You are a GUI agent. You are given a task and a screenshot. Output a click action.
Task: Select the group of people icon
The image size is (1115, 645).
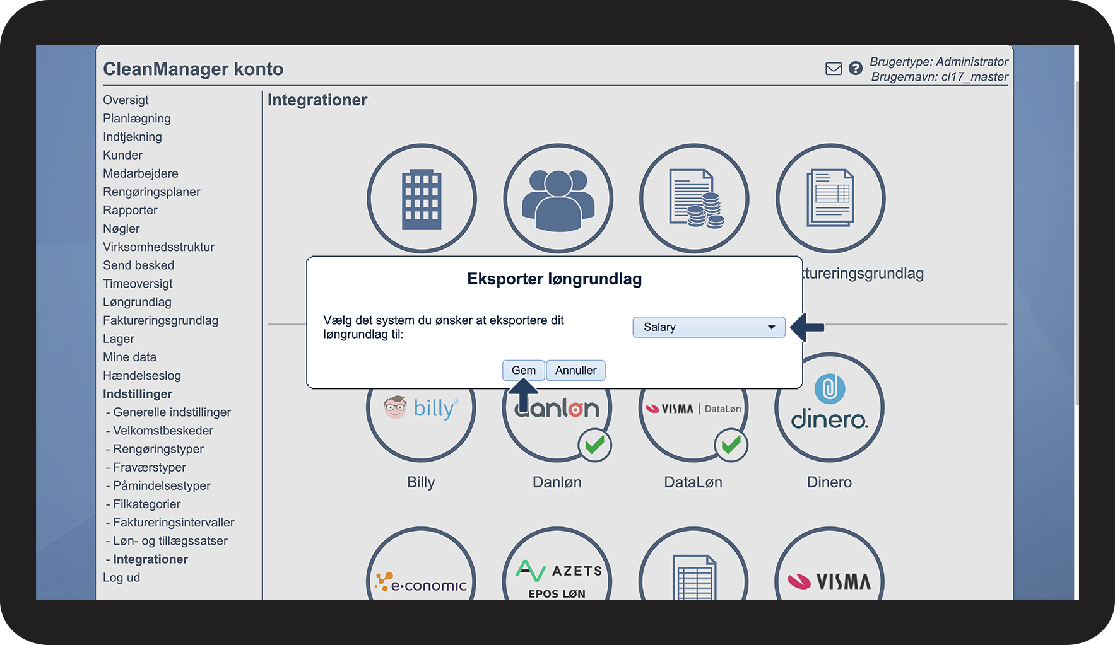coord(558,199)
